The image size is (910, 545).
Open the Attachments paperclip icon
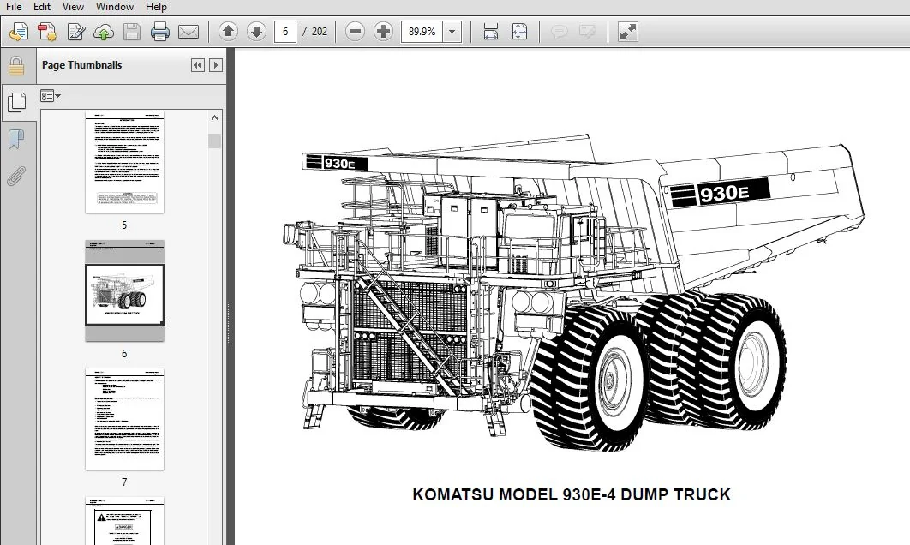[x=17, y=176]
